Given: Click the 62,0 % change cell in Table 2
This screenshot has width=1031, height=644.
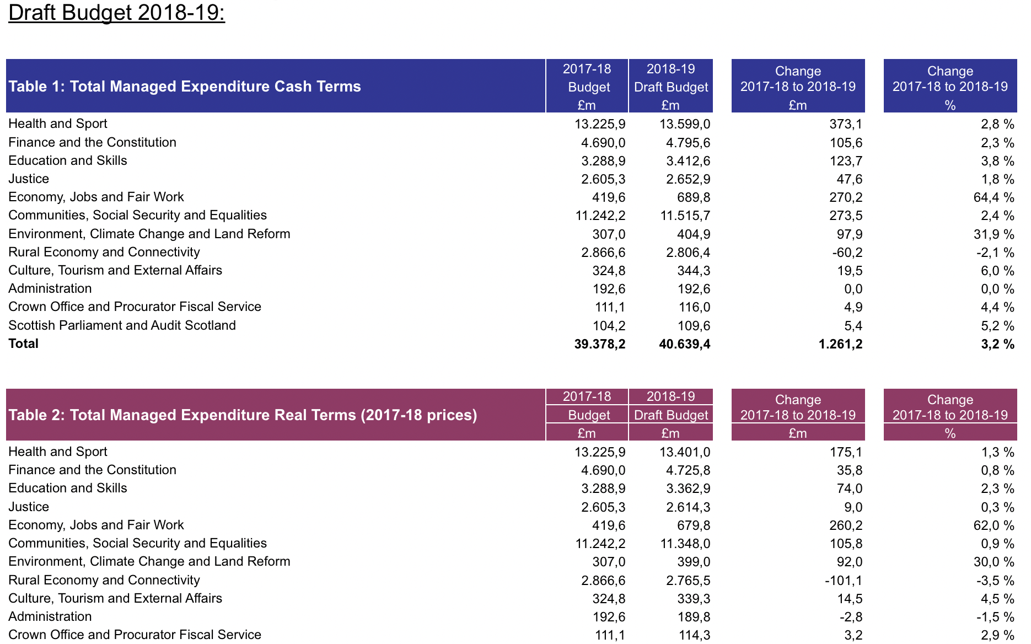Looking at the screenshot, I should (994, 525).
